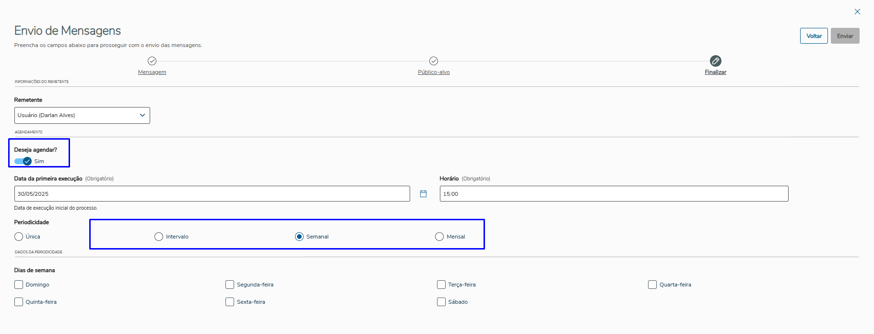
Task: Enable the Segunda-feira checkbox
Action: [230, 285]
